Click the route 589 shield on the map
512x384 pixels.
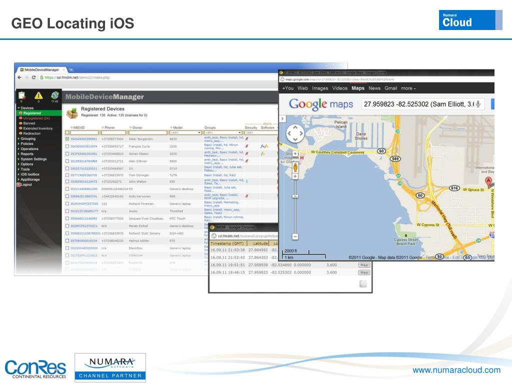(x=395, y=158)
